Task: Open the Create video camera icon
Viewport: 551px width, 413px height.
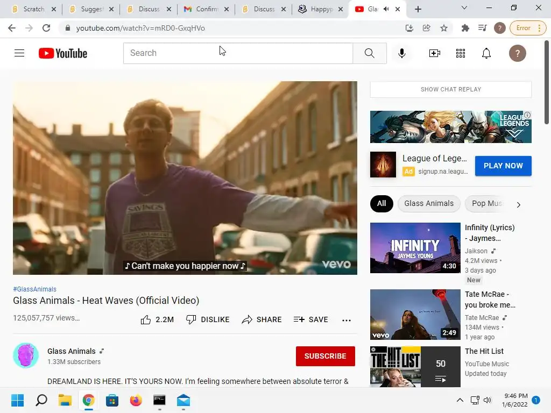Action: [x=435, y=53]
